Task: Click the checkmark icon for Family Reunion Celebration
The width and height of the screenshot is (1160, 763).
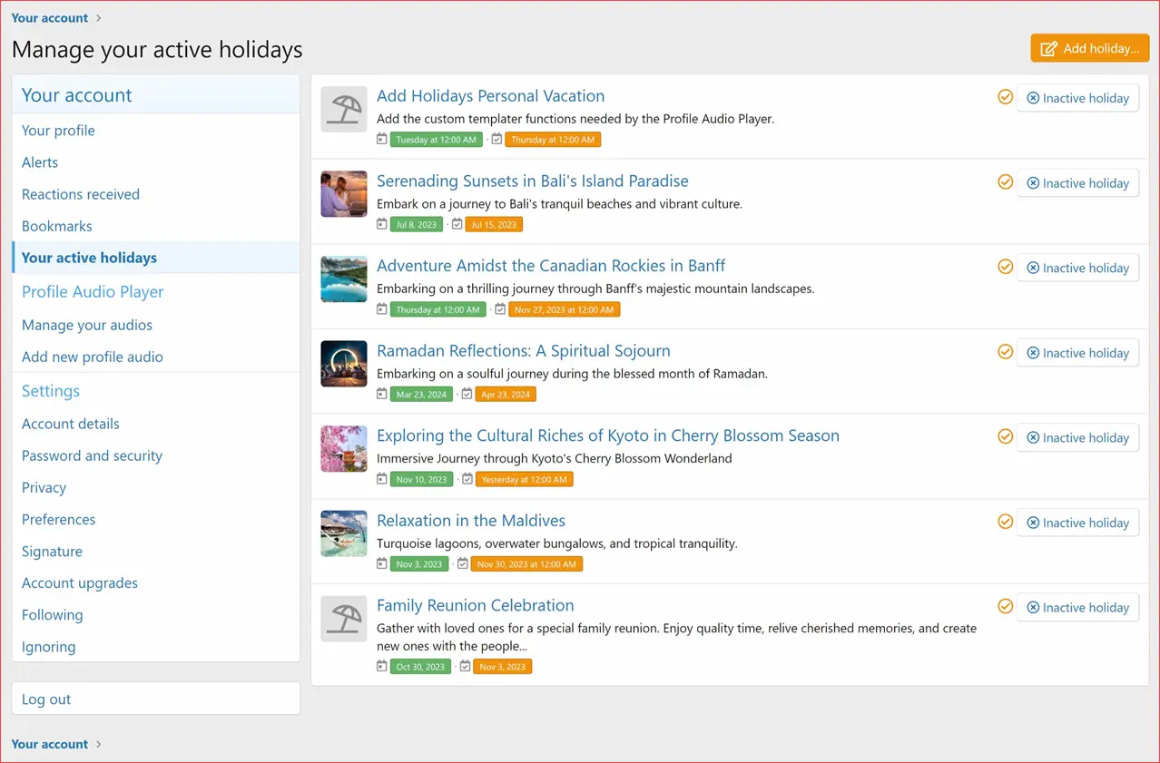Action: click(1005, 606)
